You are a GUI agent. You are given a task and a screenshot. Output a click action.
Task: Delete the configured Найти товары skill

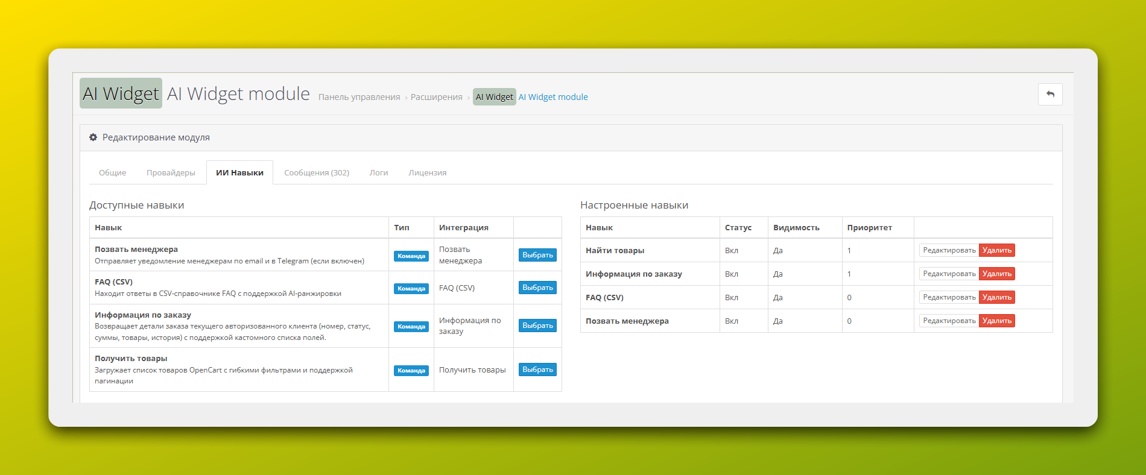tap(996, 250)
